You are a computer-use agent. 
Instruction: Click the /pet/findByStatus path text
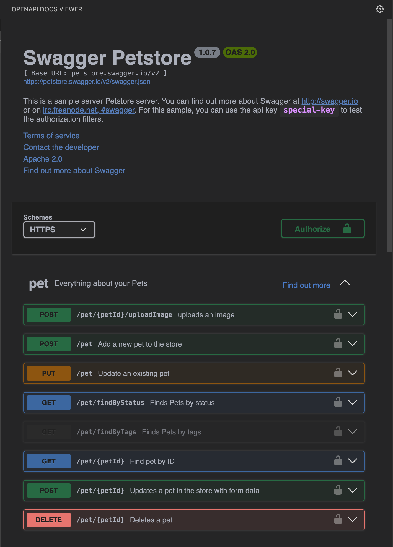[110, 403]
